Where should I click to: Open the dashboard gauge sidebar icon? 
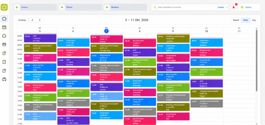click(4, 19)
